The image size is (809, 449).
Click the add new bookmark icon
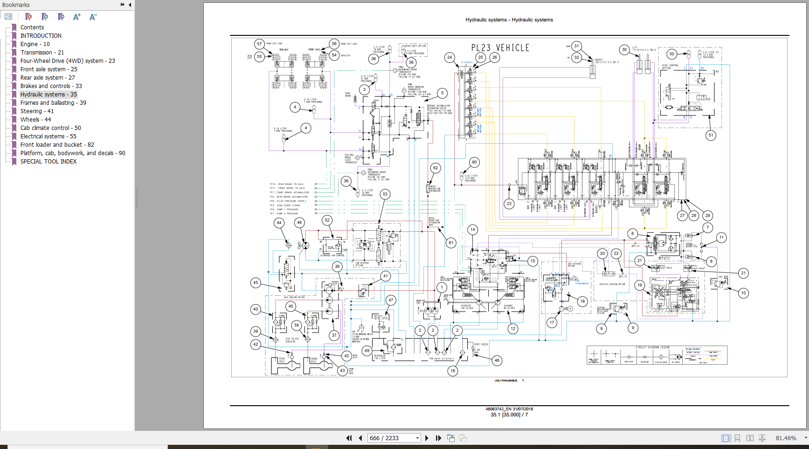click(x=45, y=17)
